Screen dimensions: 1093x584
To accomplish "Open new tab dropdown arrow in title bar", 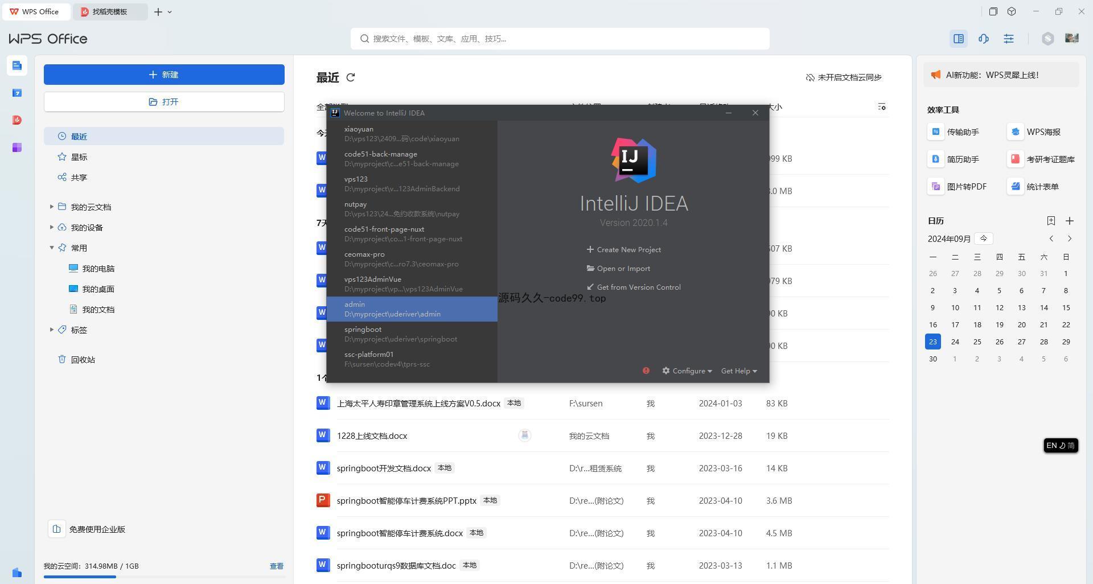I will point(170,11).
